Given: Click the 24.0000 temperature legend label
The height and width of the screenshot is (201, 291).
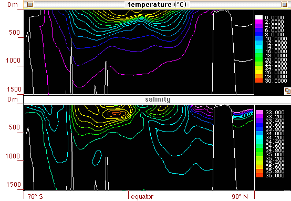Looking at the screenshot, I should click(276, 68).
